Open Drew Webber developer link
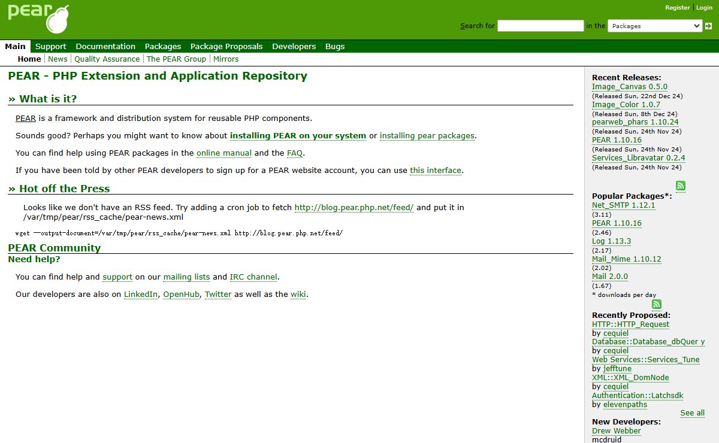The height and width of the screenshot is (443, 719). [617, 430]
